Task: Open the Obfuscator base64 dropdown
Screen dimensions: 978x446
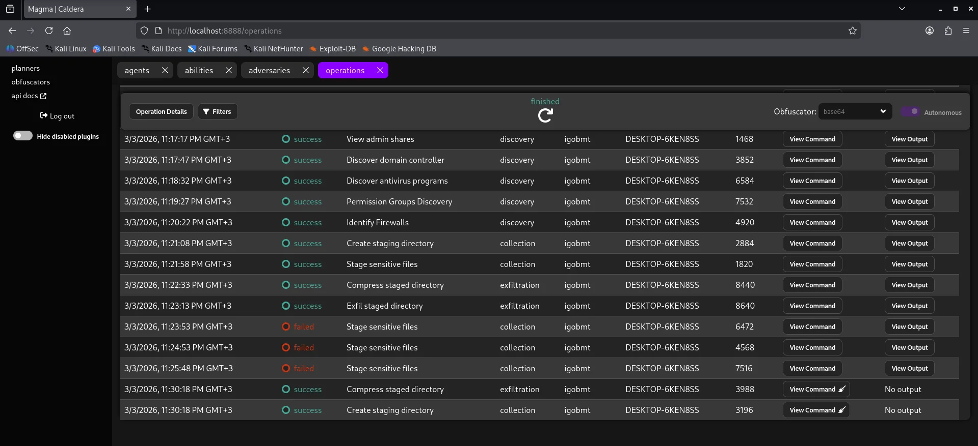Action: tap(855, 111)
